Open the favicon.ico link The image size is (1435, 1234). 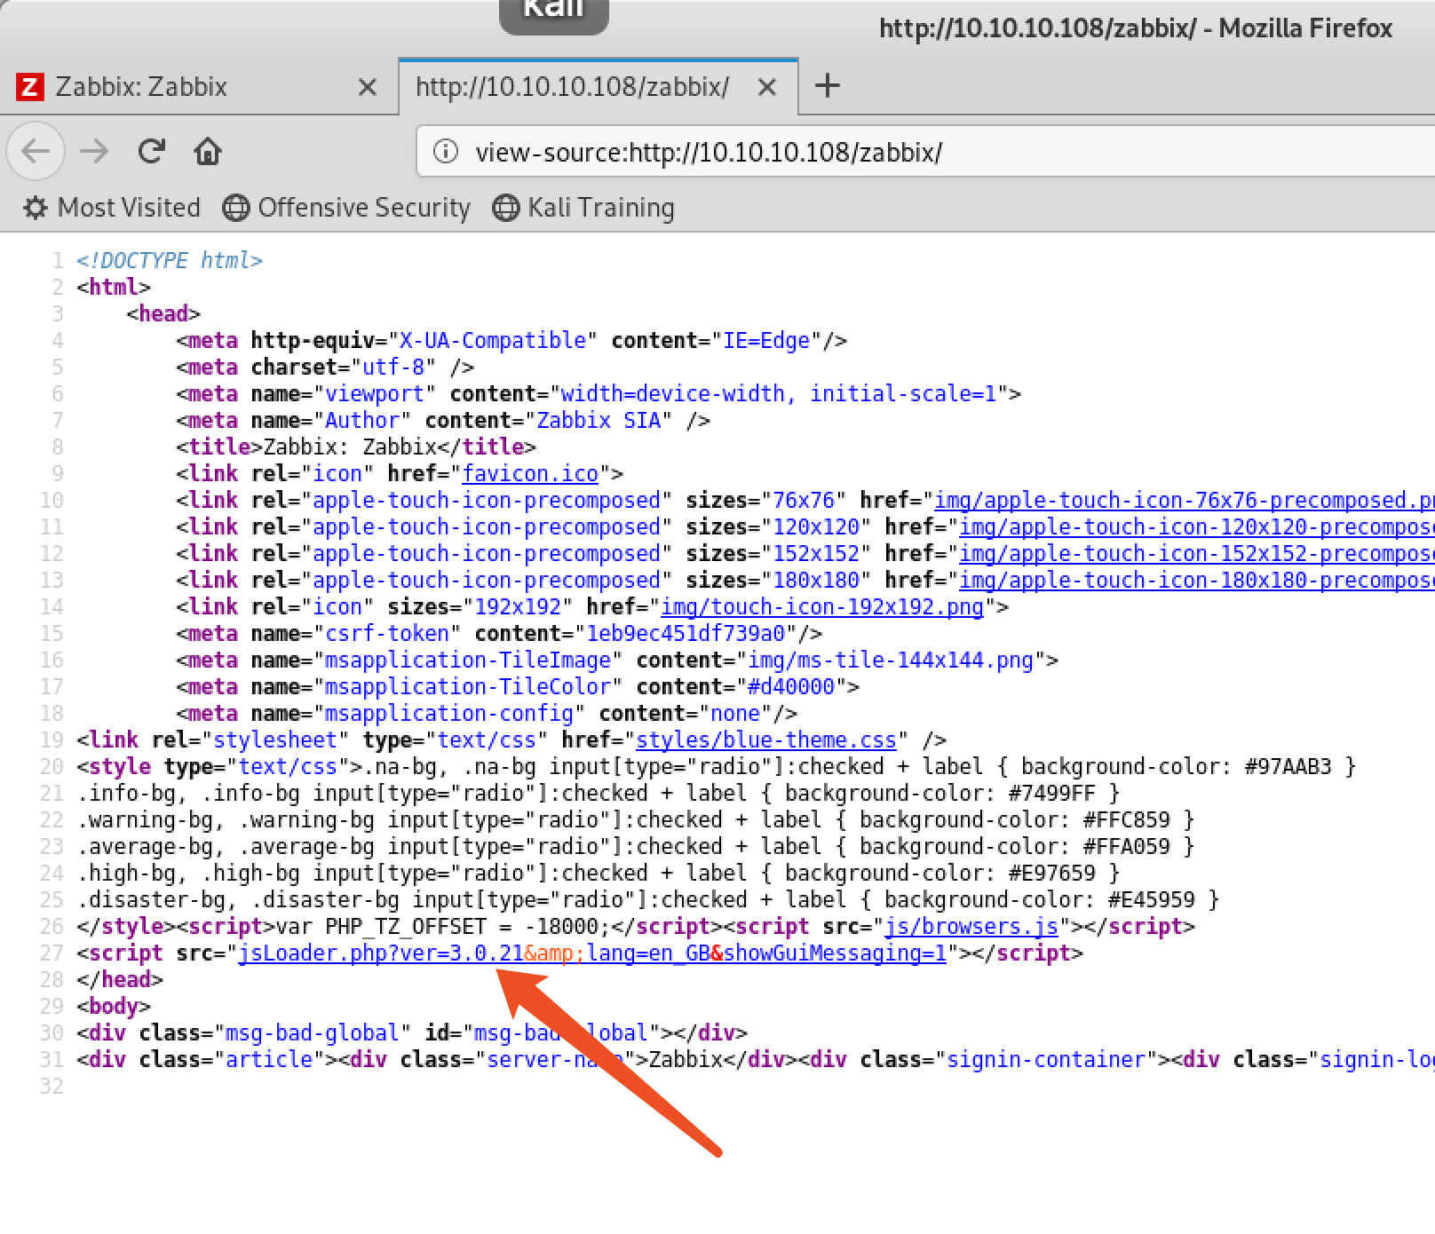click(530, 473)
